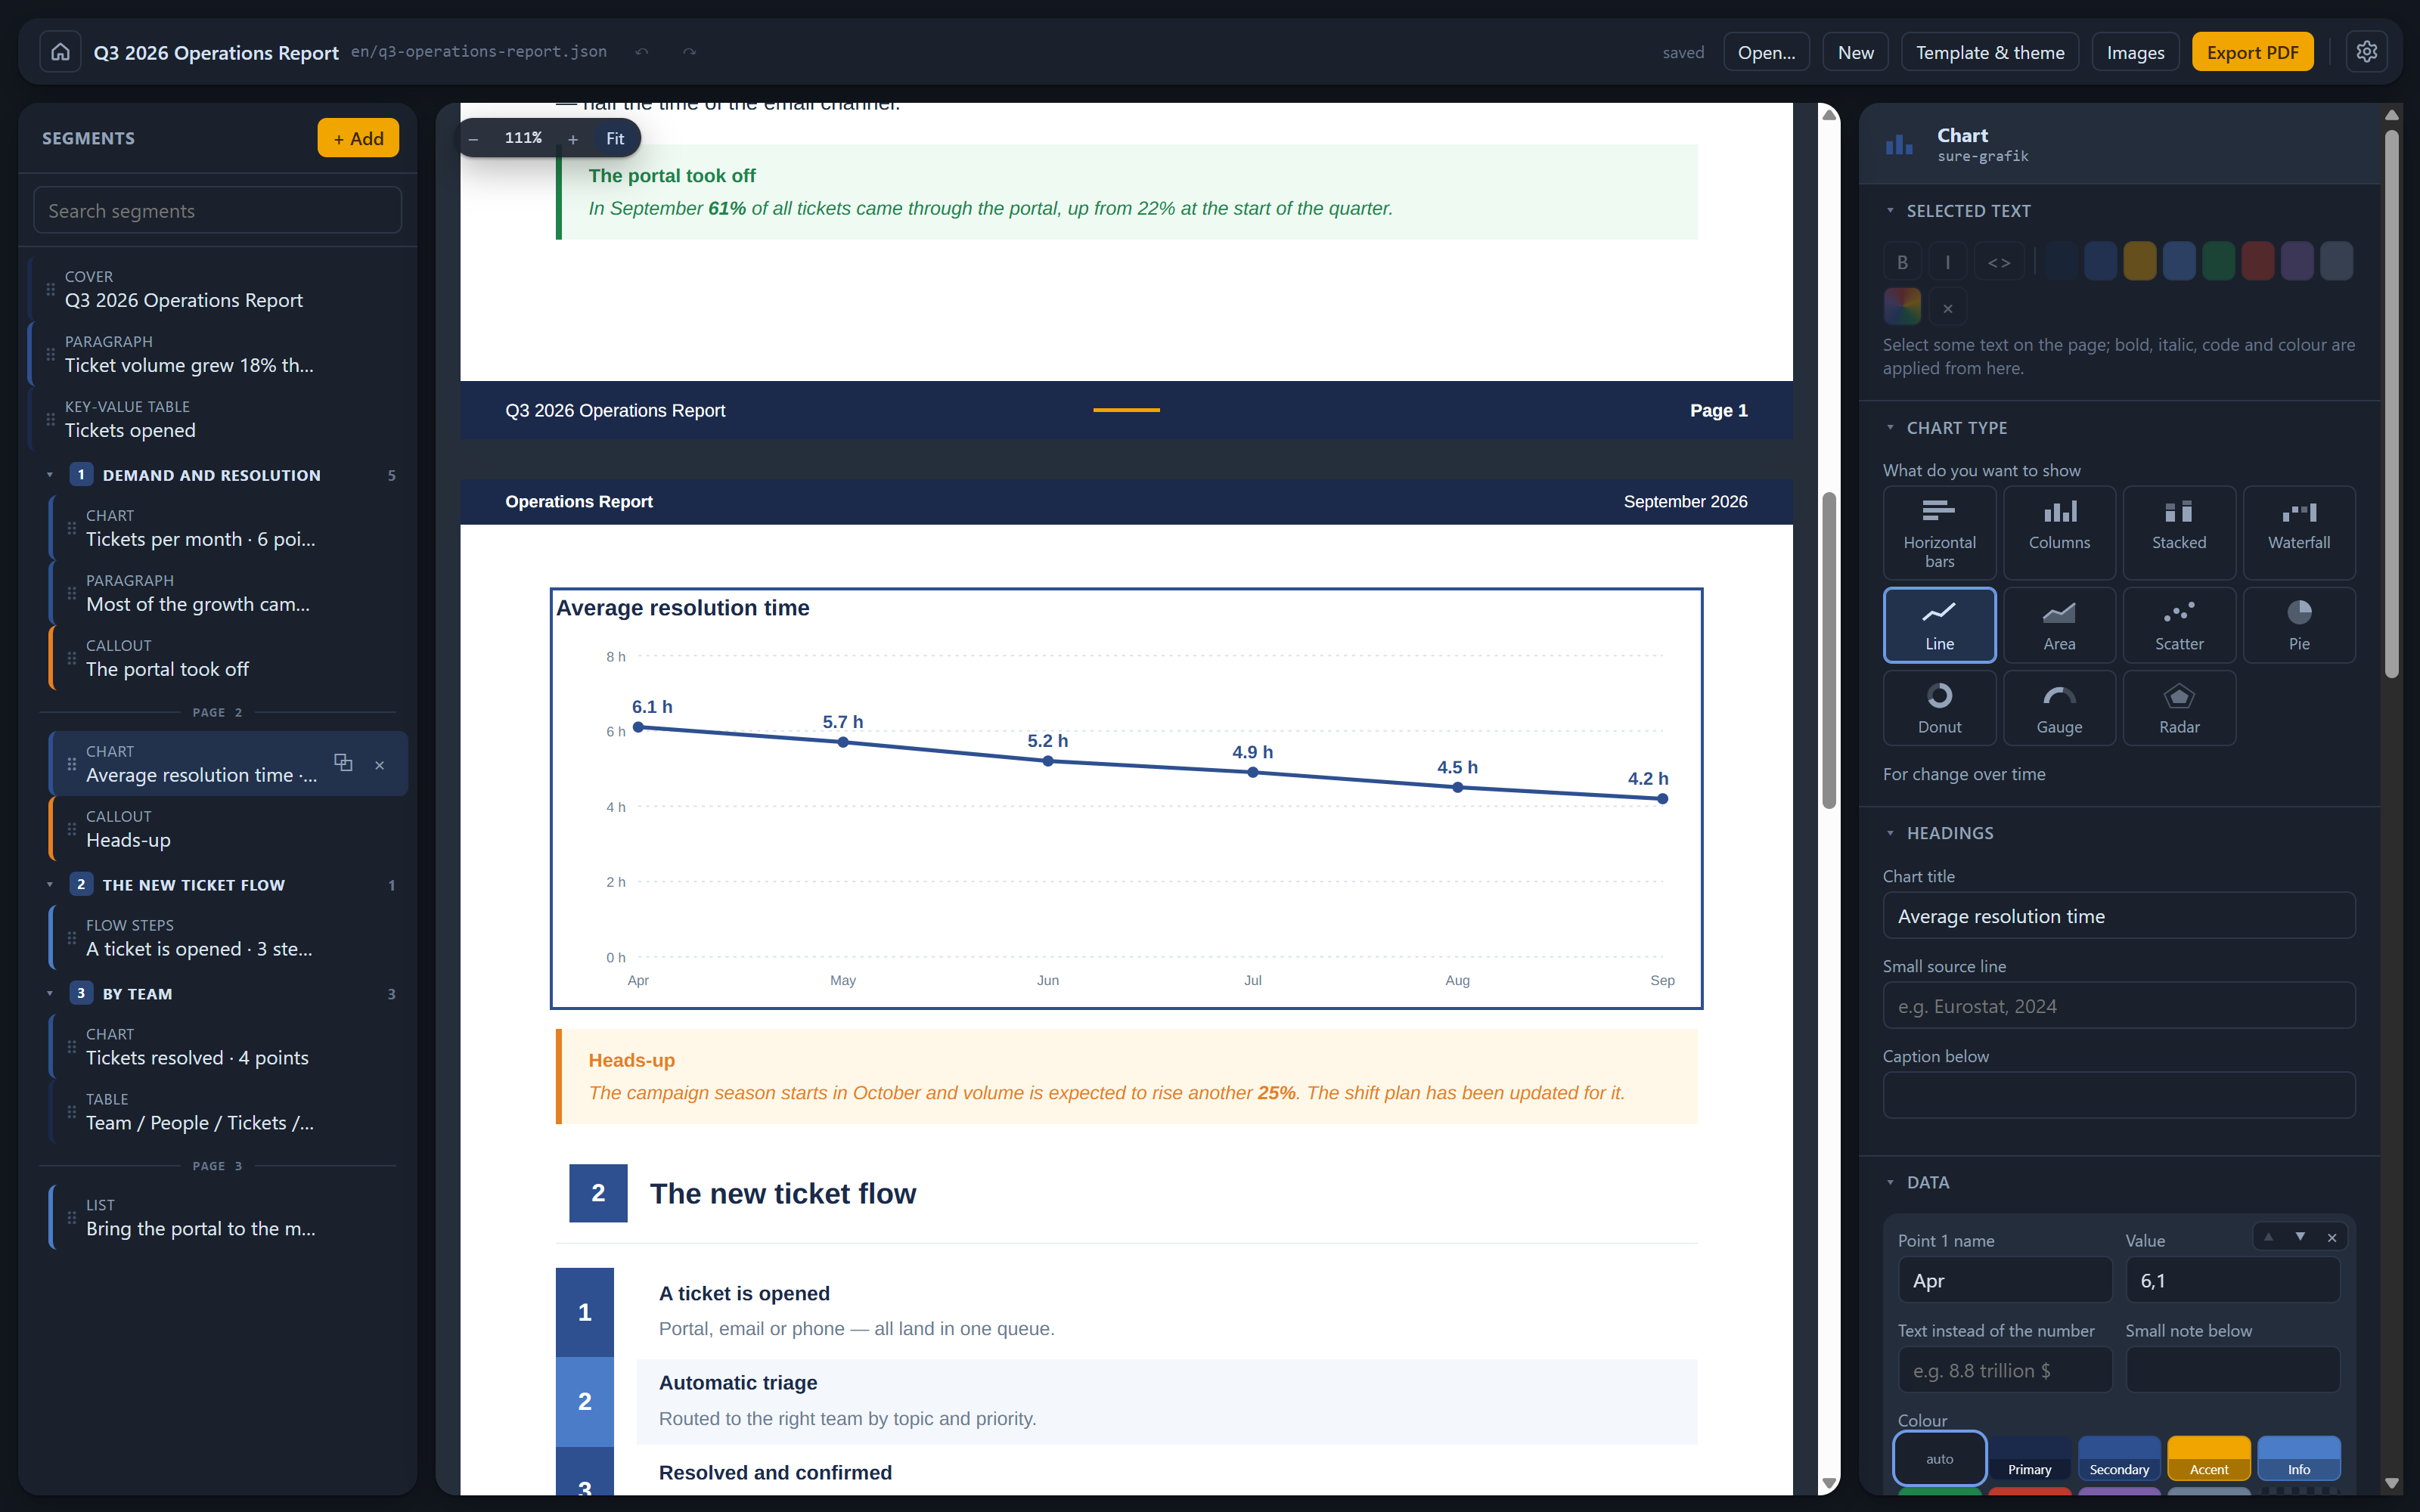Click the New button
This screenshot has height=1512, width=2420.
(x=1855, y=52)
